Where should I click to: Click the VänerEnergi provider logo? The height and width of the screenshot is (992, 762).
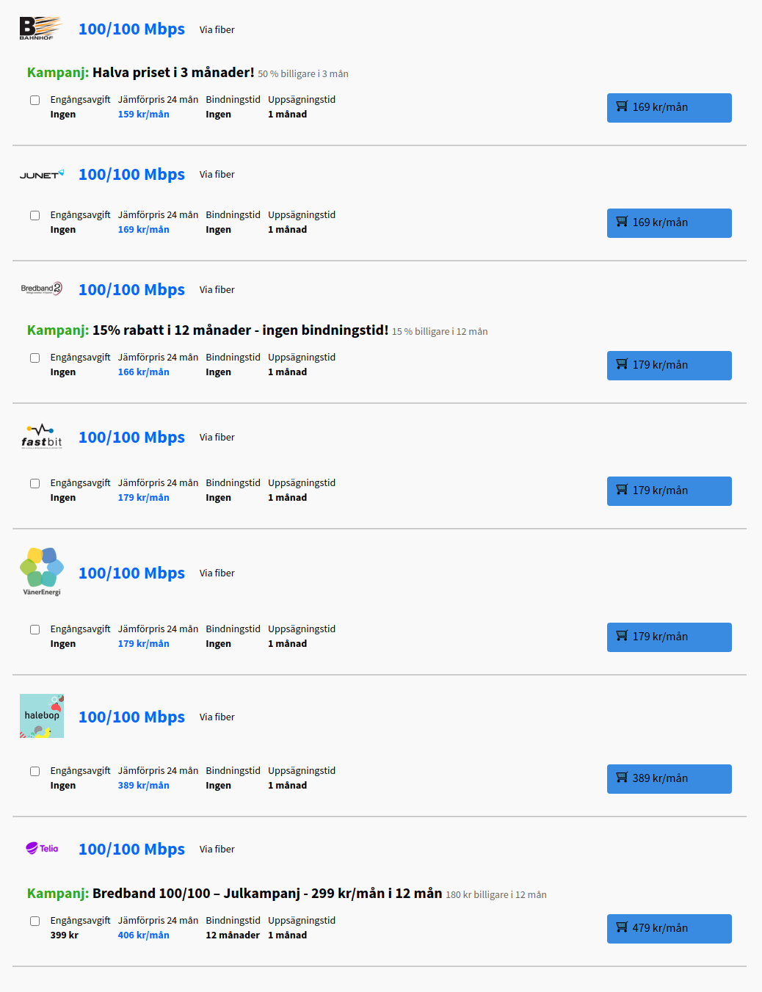click(41, 571)
